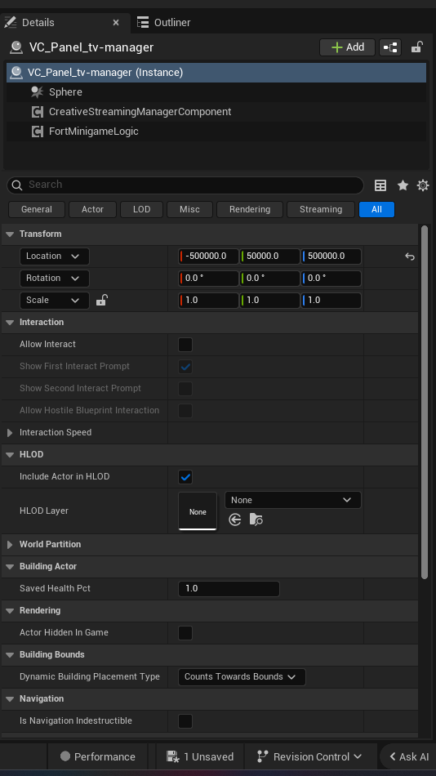Select the All filter tab
This screenshot has width=436, height=776.
tap(376, 209)
